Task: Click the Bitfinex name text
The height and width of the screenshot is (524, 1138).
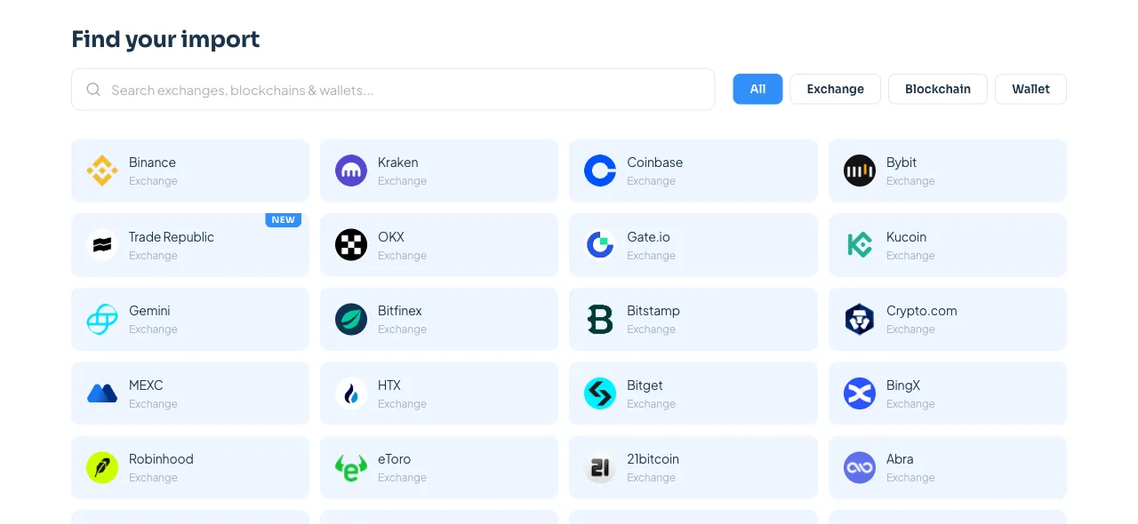Action: 400,311
